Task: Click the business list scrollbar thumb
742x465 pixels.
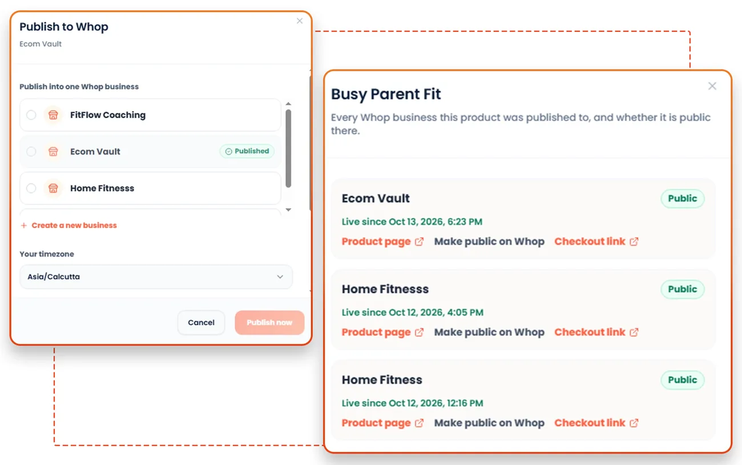Action: [x=288, y=148]
